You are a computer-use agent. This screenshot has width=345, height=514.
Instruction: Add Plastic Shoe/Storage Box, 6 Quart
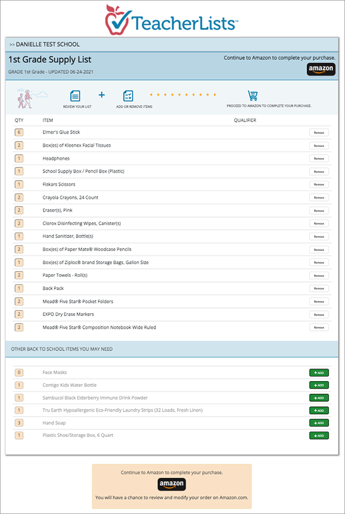(319, 436)
